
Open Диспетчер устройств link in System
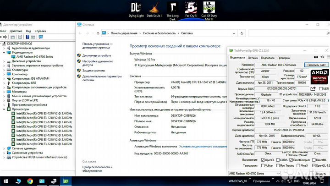tap(97, 55)
